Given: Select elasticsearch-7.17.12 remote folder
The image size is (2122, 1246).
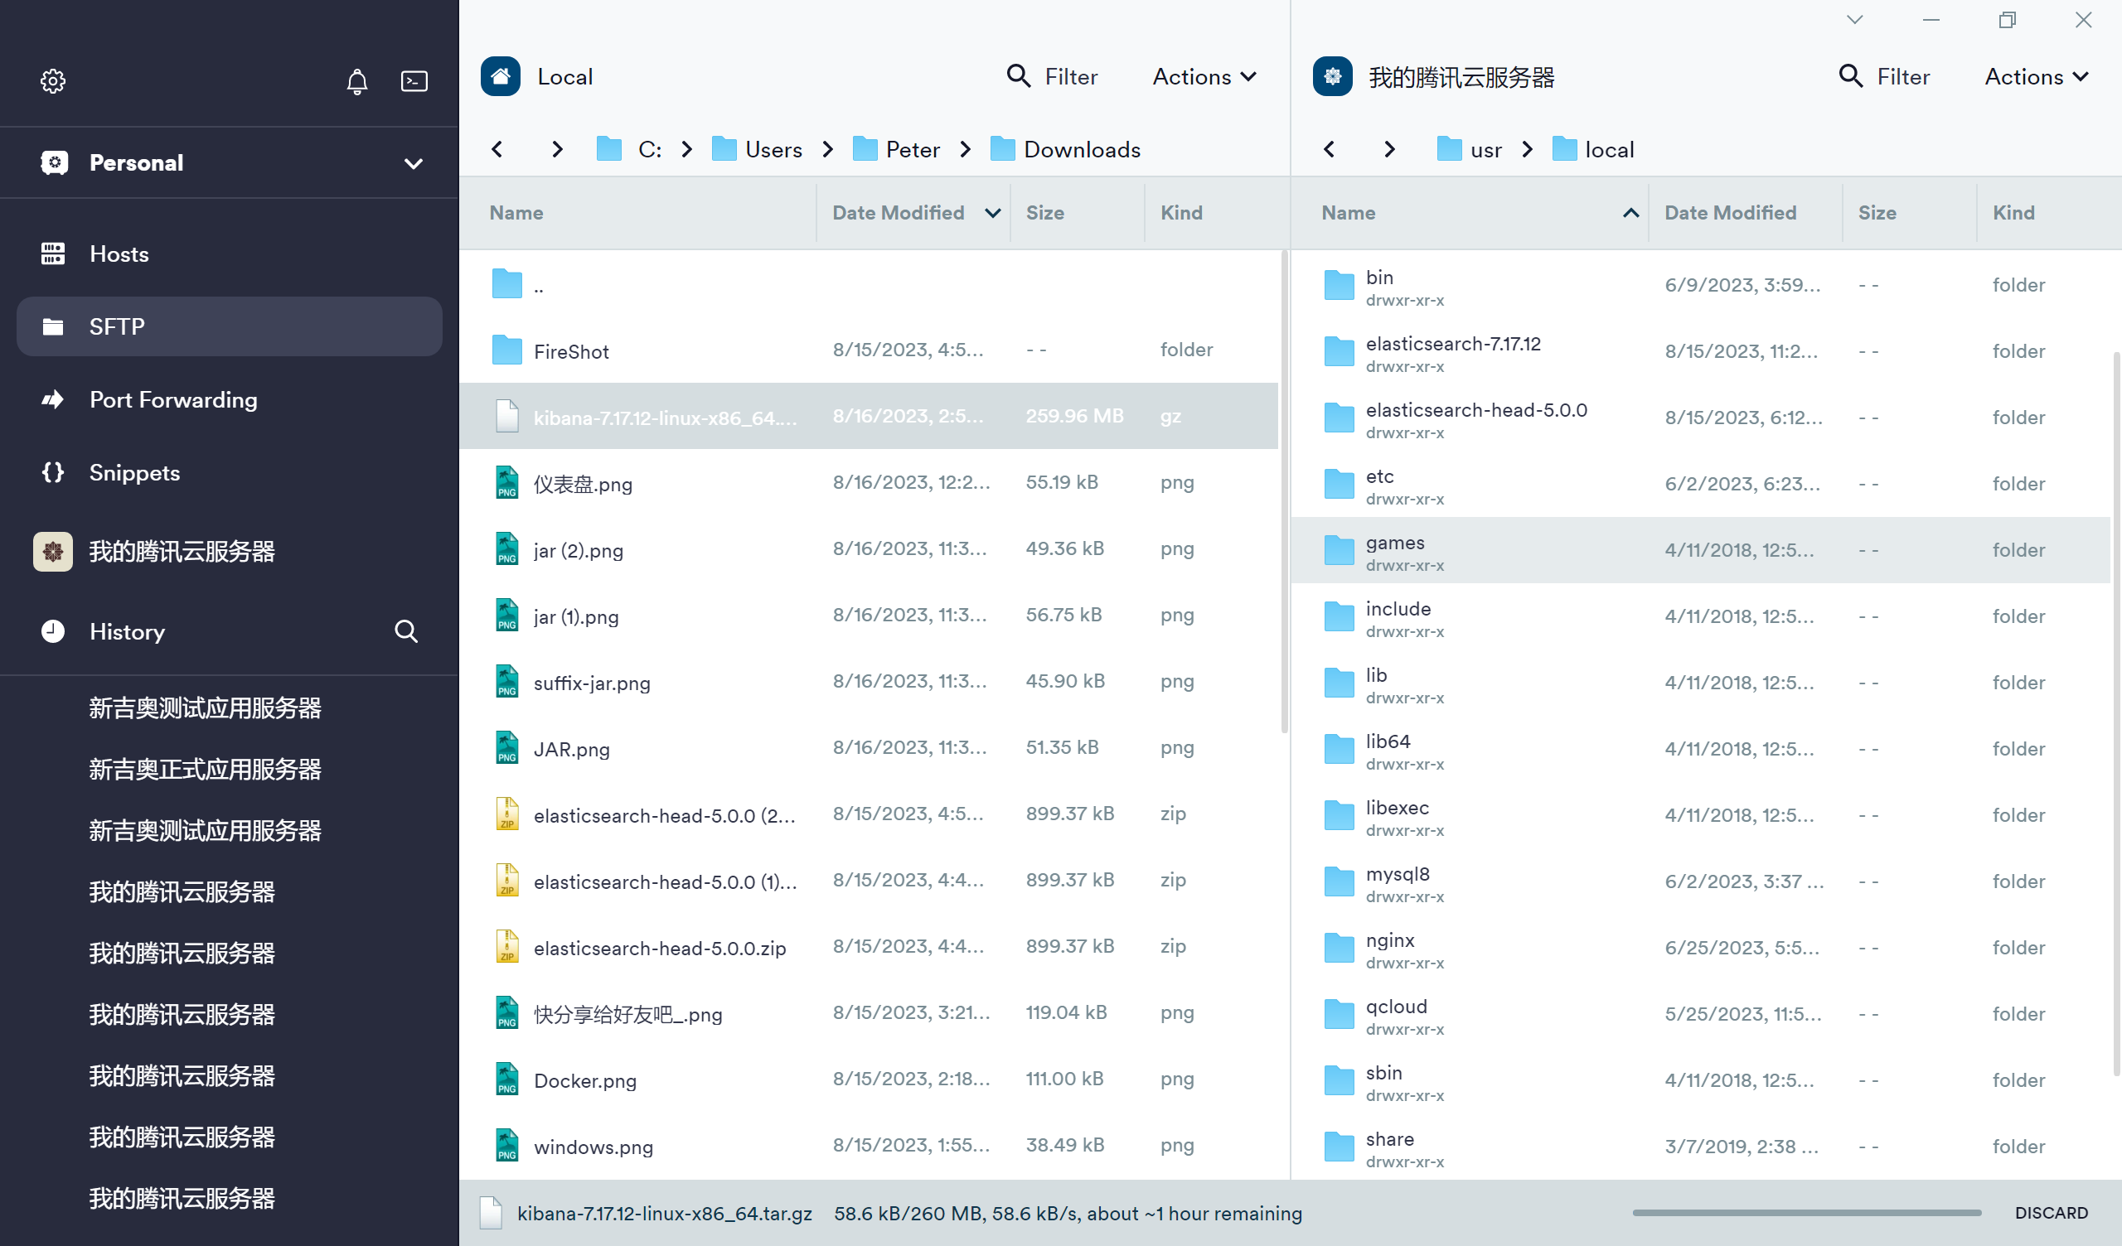Looking at the screenshot, I should (x=1701, y=351).
